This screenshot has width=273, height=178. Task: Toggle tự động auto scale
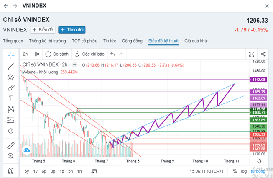click(x=258, y=171)
